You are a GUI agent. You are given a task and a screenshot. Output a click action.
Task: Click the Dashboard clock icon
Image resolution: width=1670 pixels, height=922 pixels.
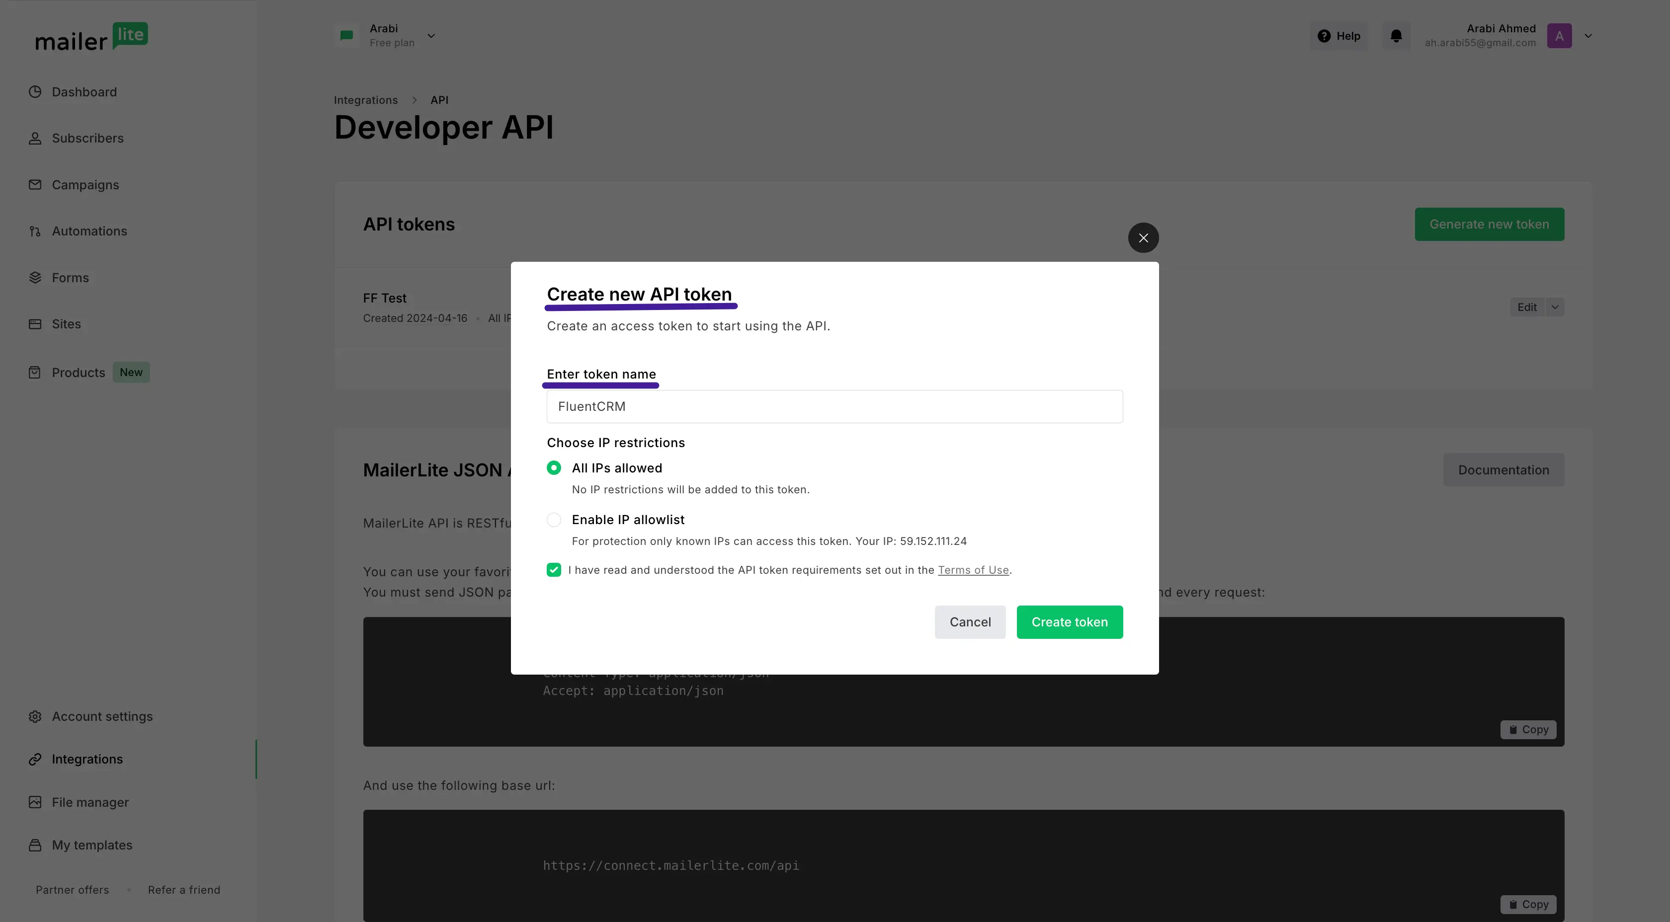click(35, 92)
